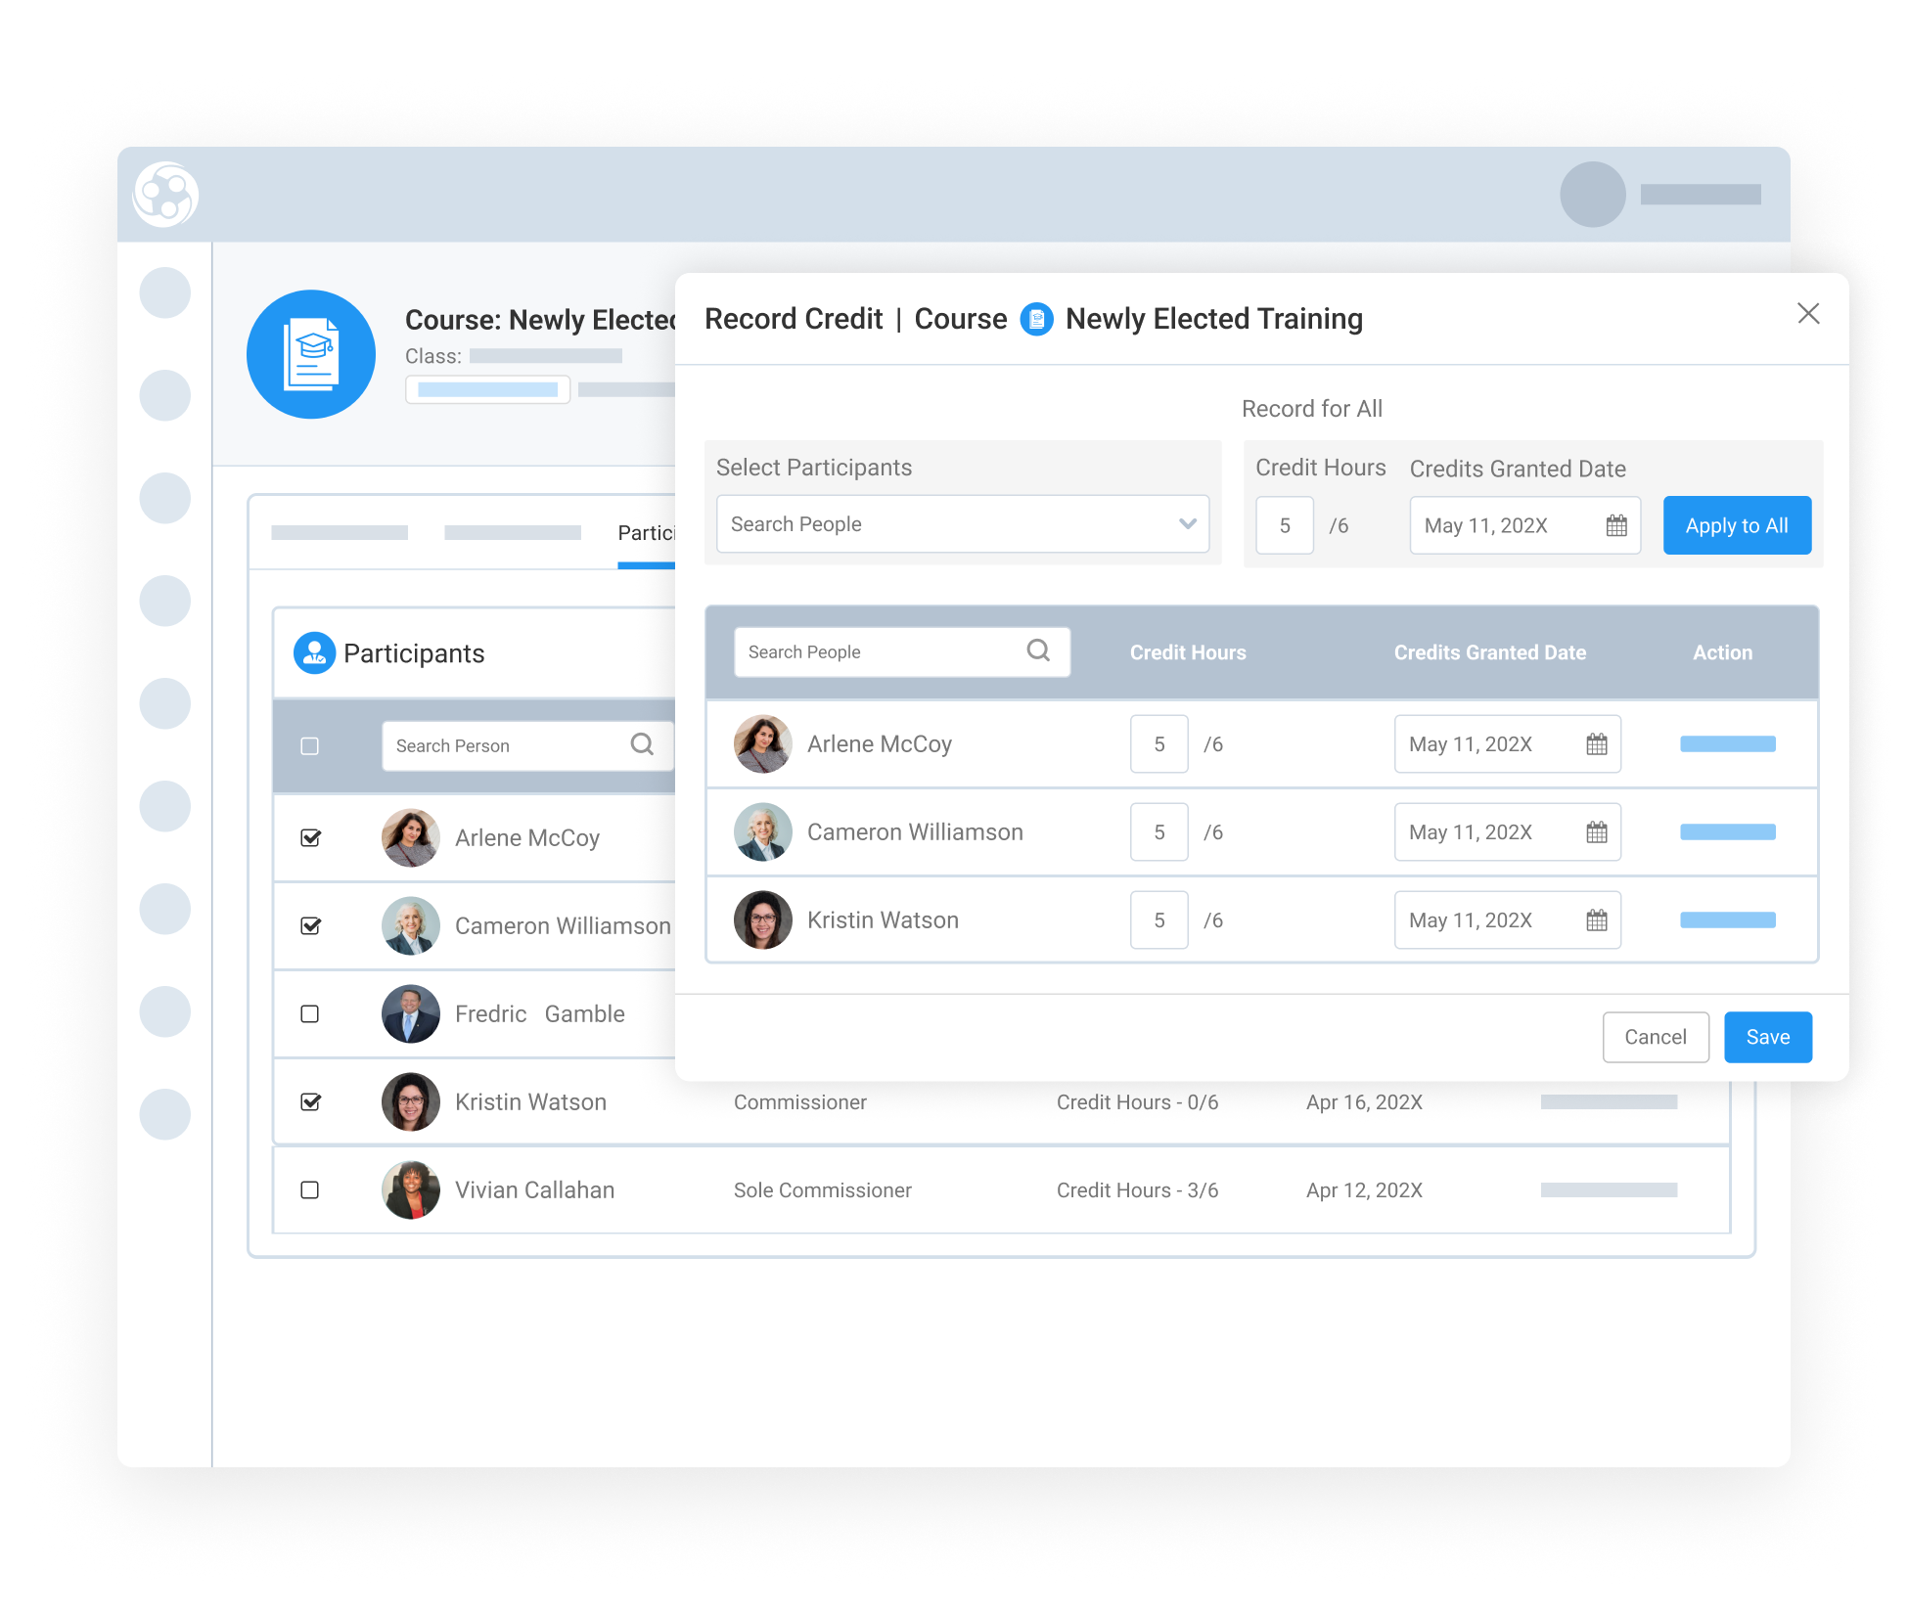Switch to the Participants tab
1908x1614 pixels.
[653, 532]
